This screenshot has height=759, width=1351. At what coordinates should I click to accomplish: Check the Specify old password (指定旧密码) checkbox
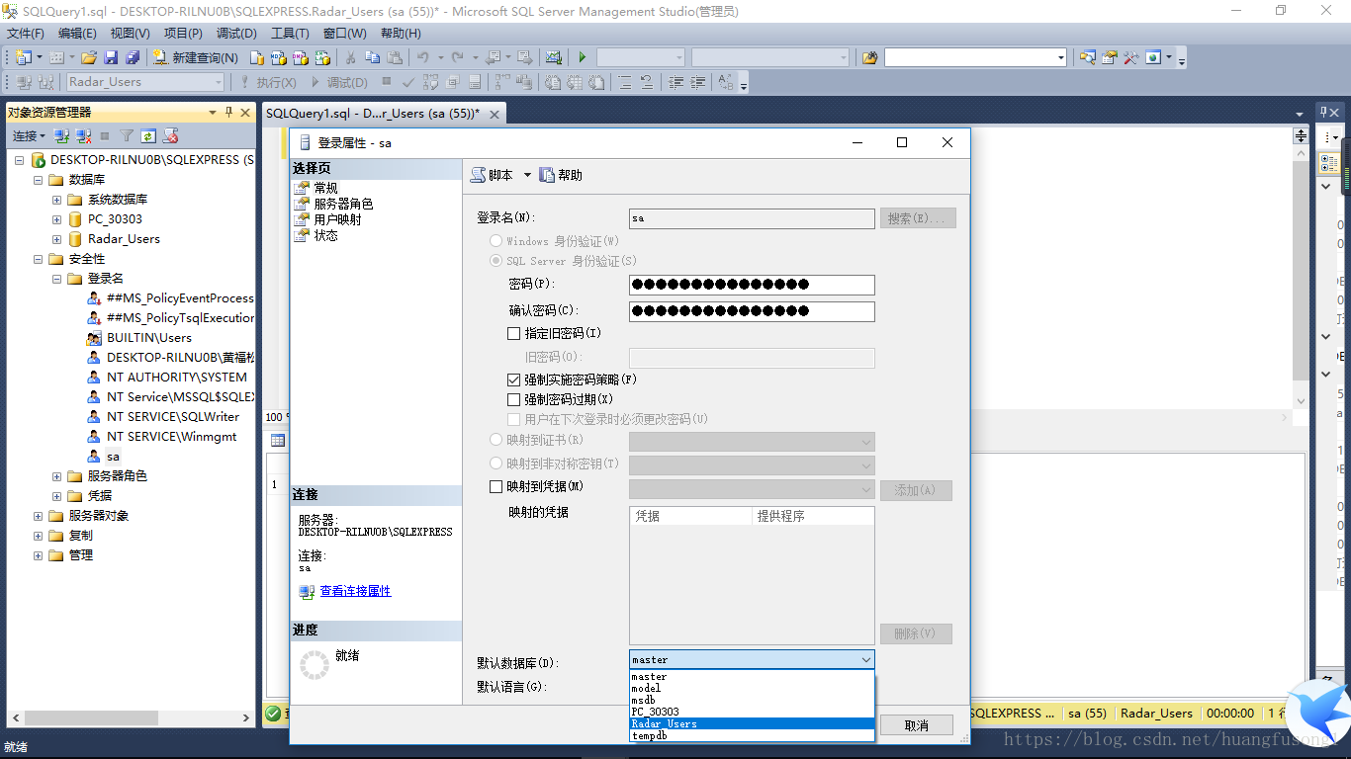pyautogui.click(x=513, y=334)
